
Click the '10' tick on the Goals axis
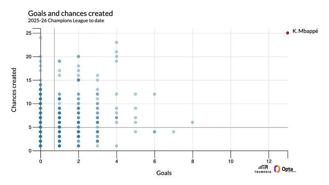[231, 161]
